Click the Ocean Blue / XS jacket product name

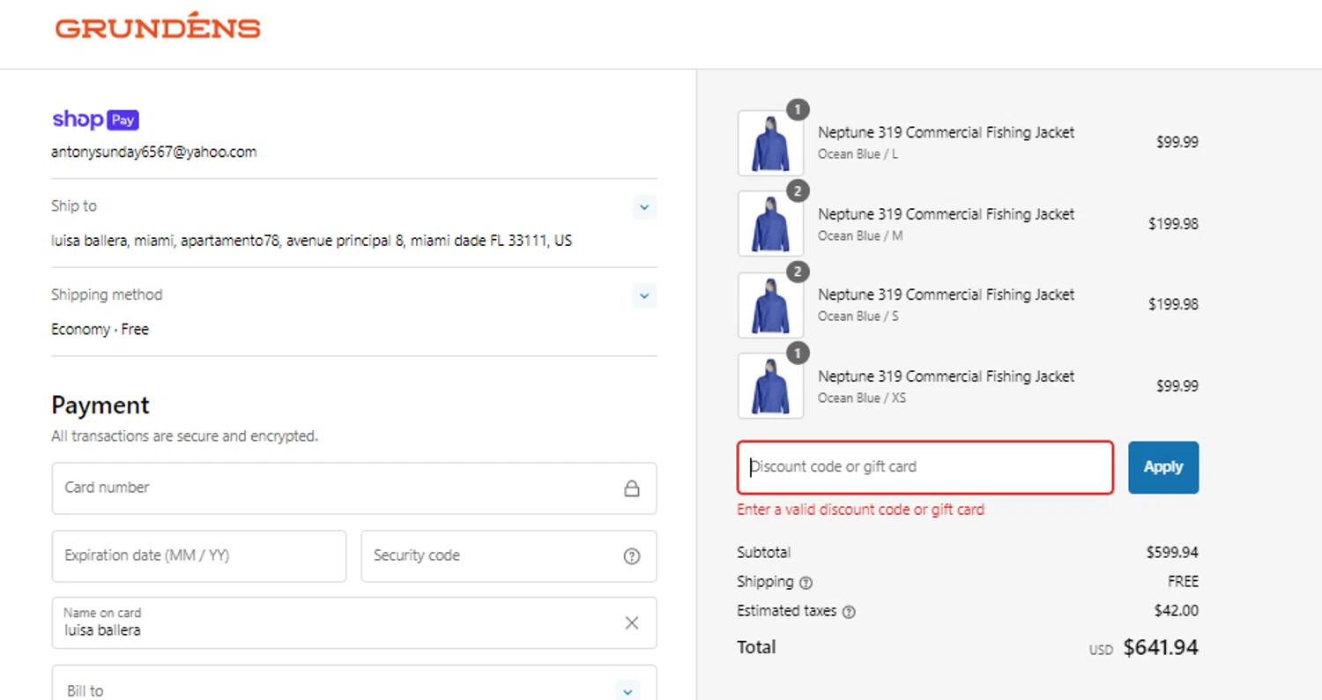pyautogui.click(x=947, y=376)
